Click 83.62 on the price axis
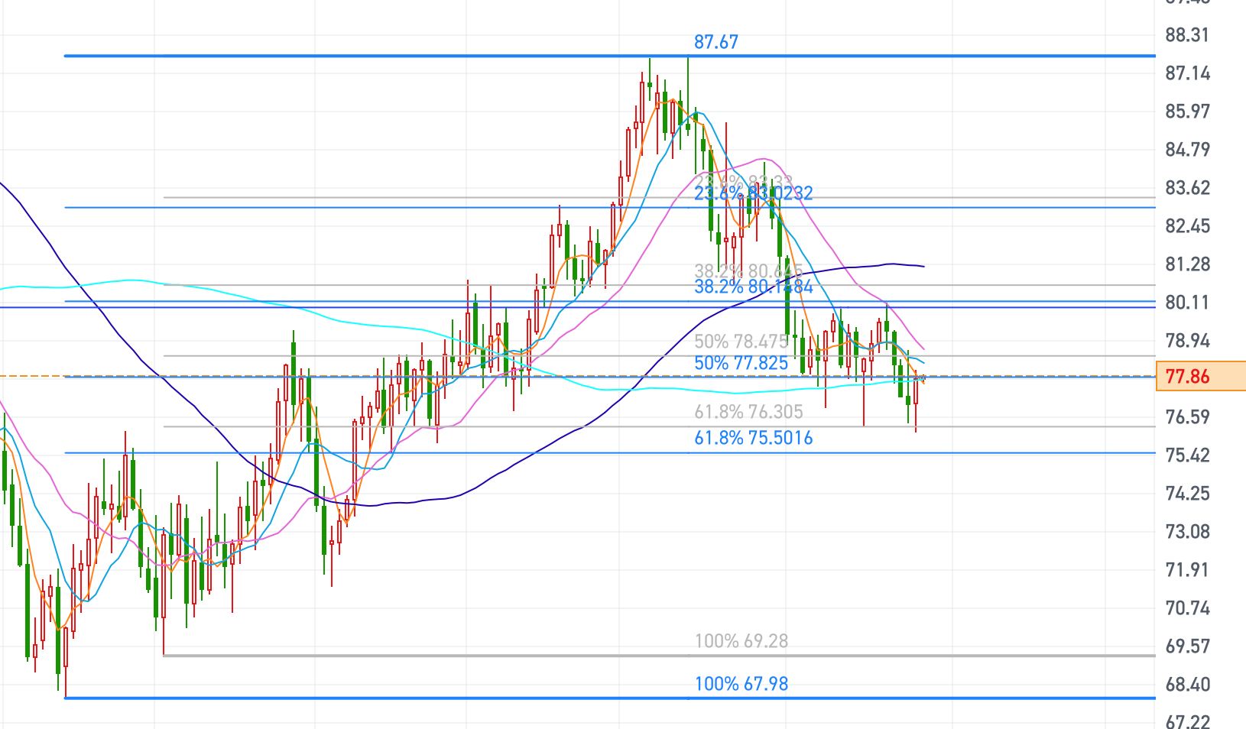Viewport: 1246px width, 729px height. [1187, 188]
